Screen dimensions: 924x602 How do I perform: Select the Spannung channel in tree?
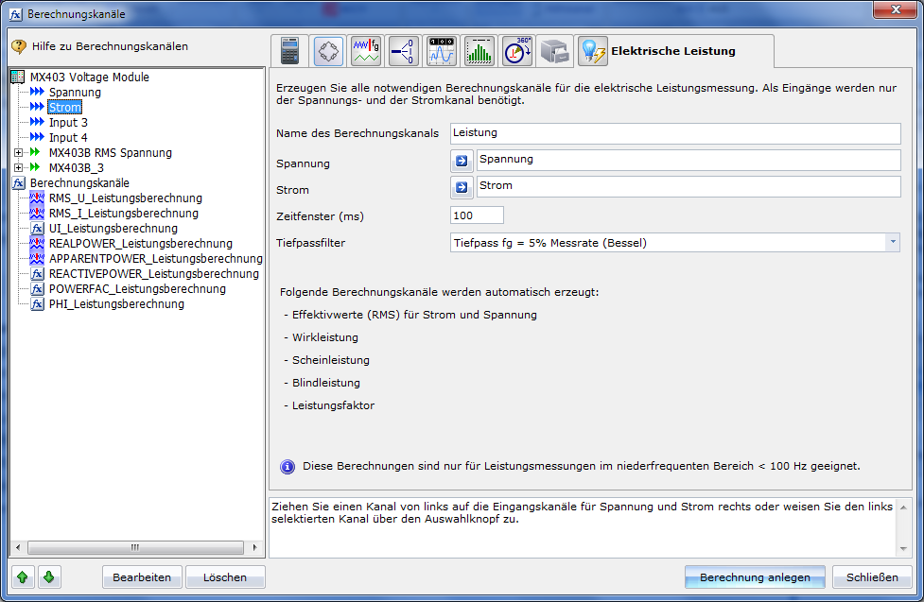coord(75,93)
